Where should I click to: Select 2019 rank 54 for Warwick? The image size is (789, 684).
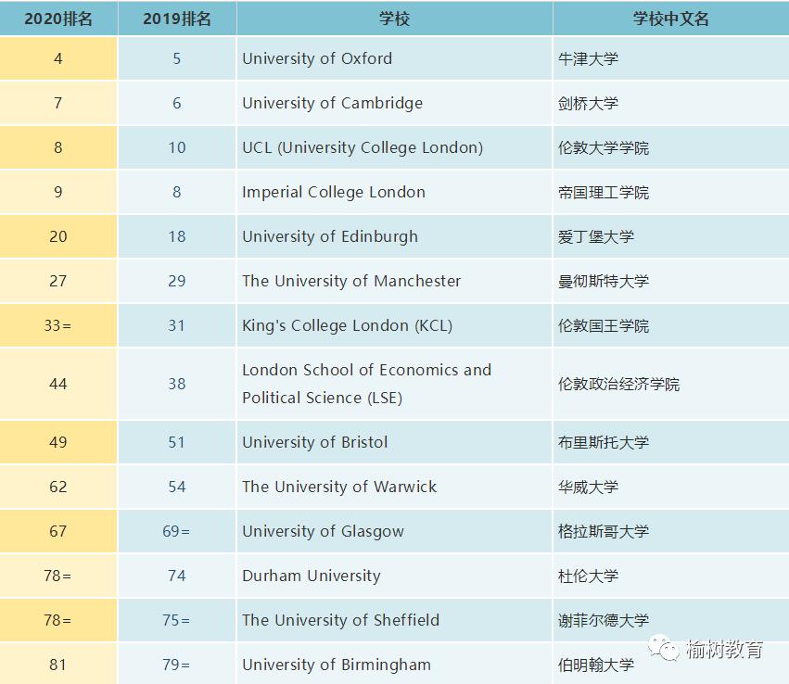[177, 487]
